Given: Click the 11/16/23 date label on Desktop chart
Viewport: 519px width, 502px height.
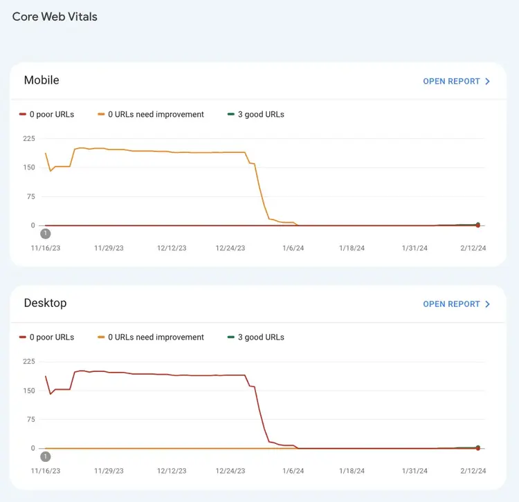Looking at the screenshot, I should point(46,471).
